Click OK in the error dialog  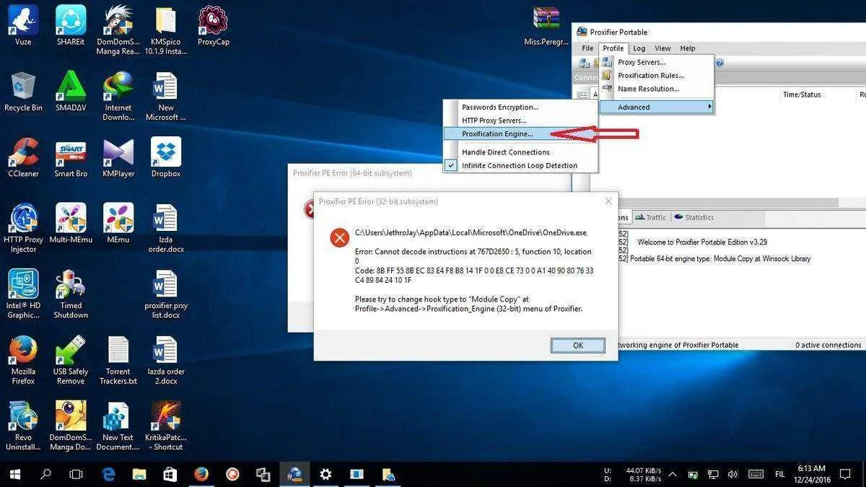coord(578,345)
